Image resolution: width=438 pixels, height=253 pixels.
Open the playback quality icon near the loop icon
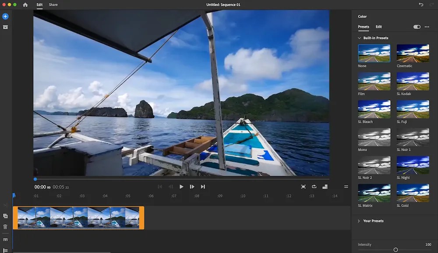(325, 187)
